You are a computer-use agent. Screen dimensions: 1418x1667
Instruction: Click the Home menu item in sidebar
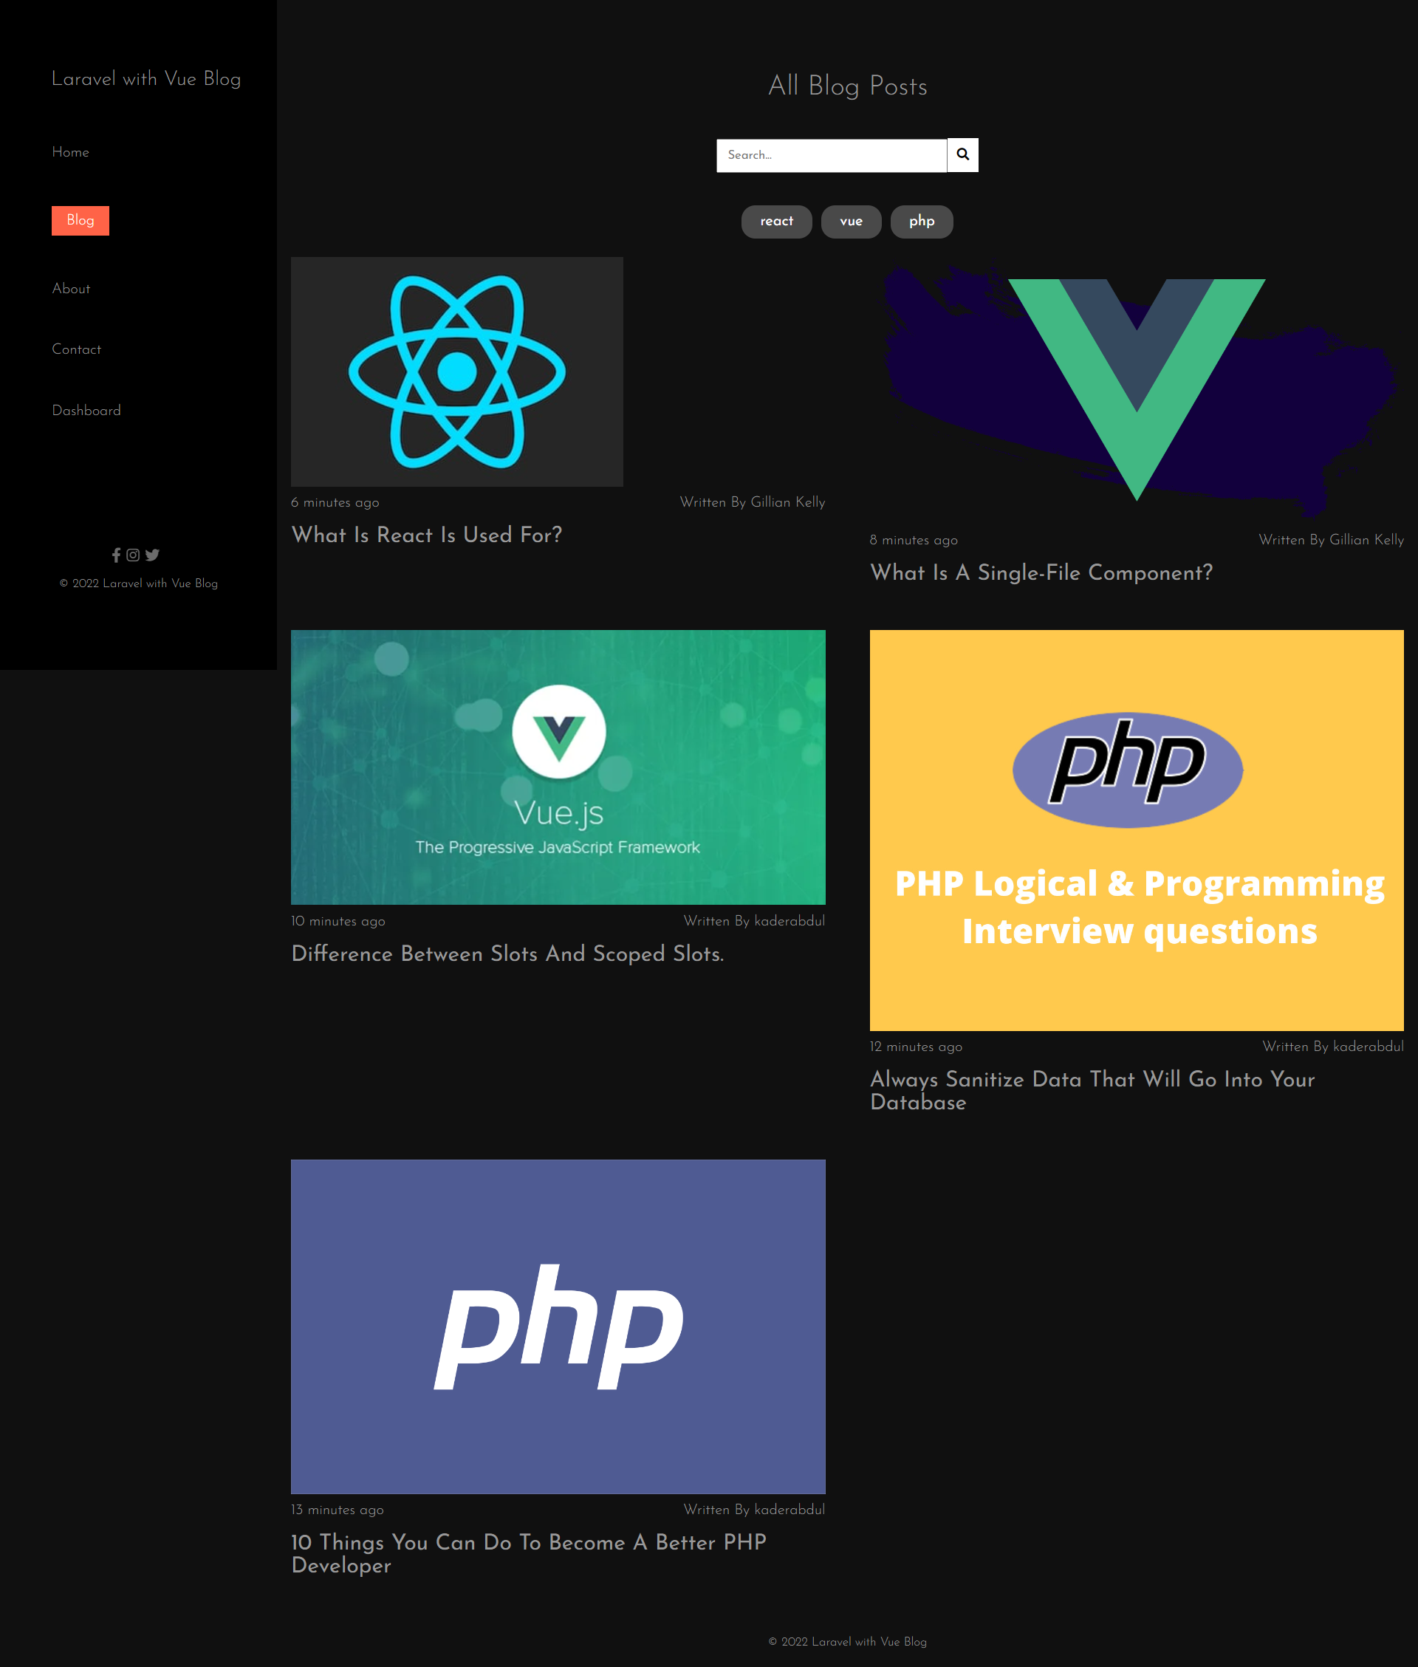tap(70, 152)
